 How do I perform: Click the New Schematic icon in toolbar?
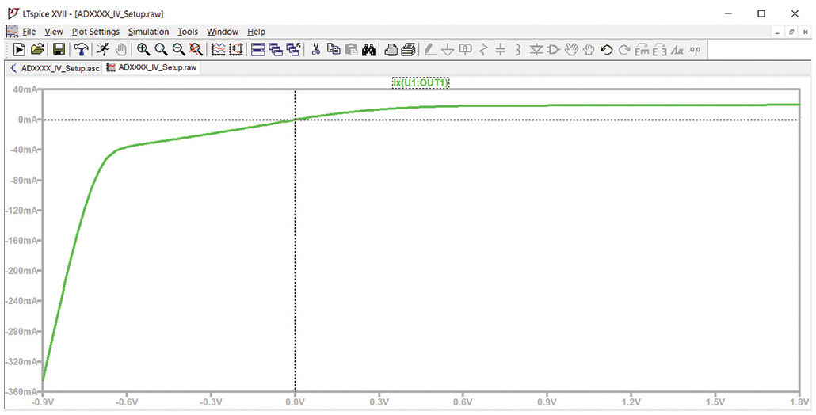tap(20, 50)
